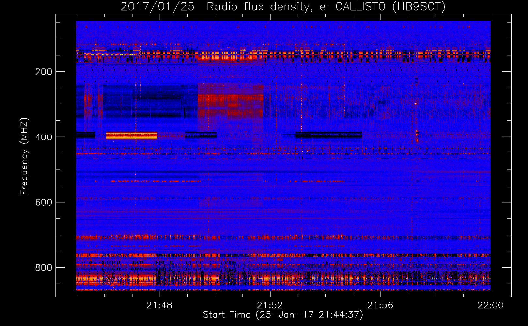Click the 400 frequency tick label
The image size is (528, 326).
point(44,137)
